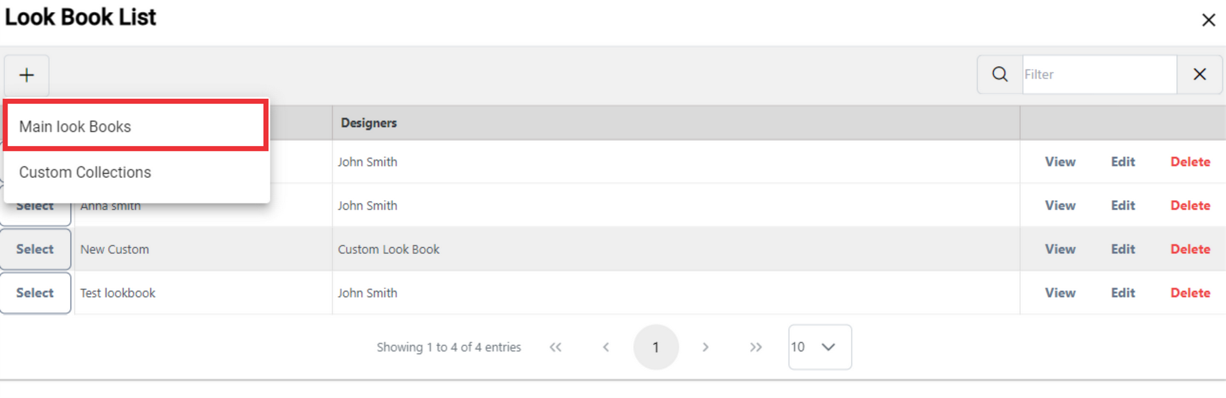The image size is (1226, 398).
Task: Delete the first John Smith row
Action: click(x=1190, y=162)
